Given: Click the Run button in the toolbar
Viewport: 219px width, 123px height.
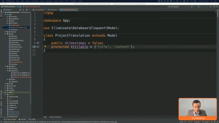Looking at the screenshot, I should (x=182, y=7).
